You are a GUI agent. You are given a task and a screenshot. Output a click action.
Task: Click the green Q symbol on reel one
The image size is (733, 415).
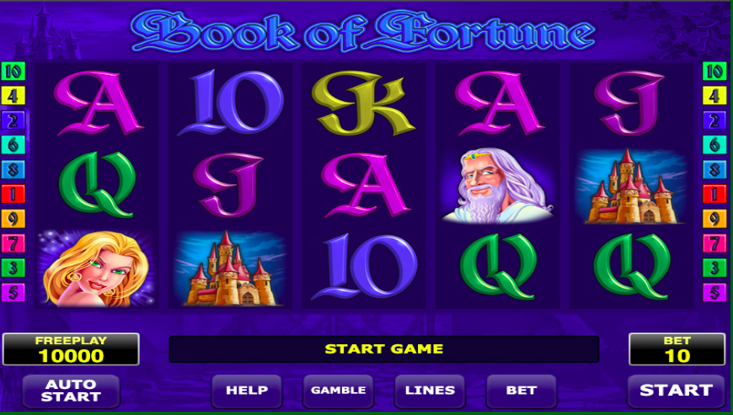(x=97, y=184)
